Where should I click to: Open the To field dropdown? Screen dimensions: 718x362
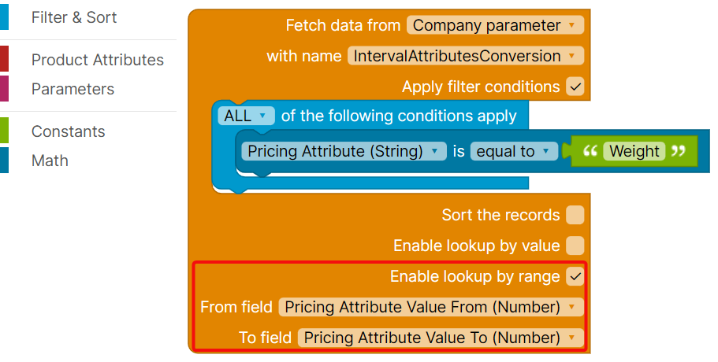(441, 338)
